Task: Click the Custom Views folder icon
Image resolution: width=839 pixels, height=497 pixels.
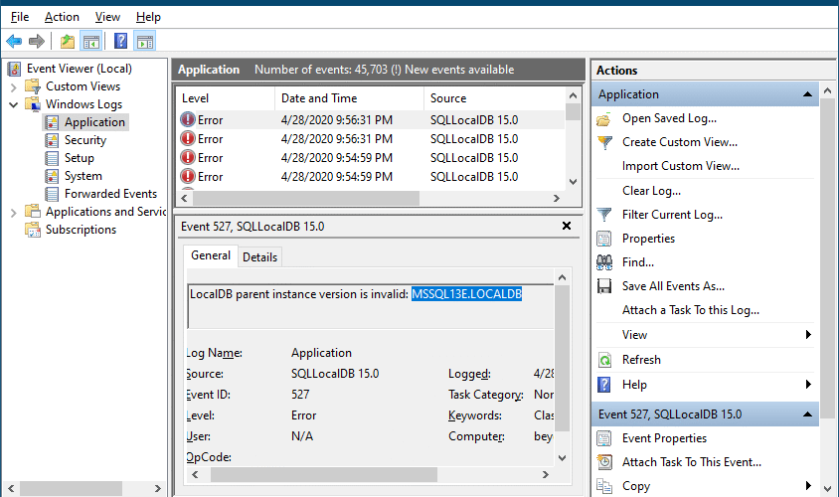Action: 33,86
